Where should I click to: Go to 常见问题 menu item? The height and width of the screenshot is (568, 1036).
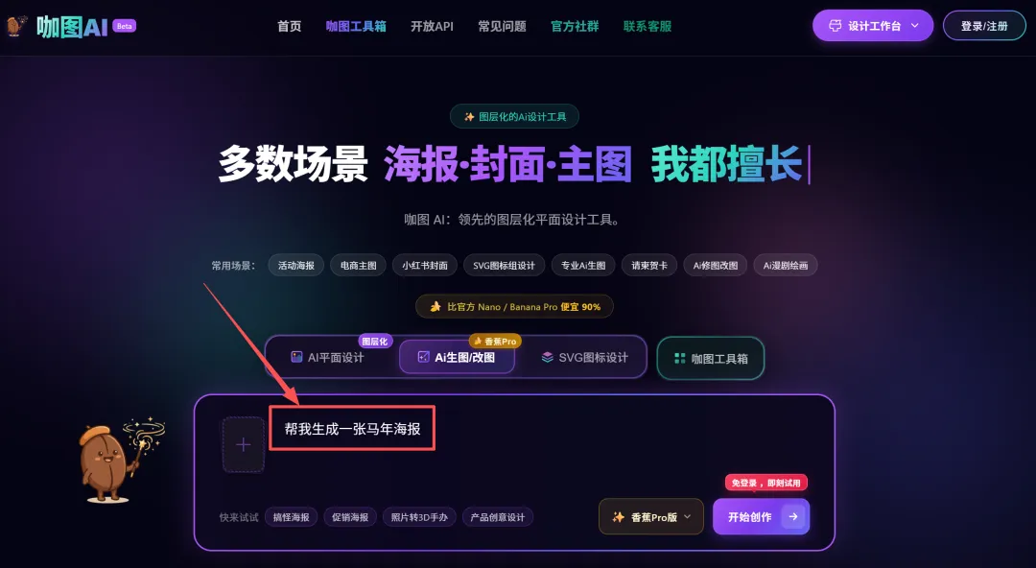pyautogui.click(x=502, y=27)
